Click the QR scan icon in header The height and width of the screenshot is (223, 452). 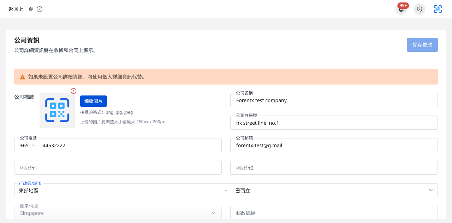(438, 9)
